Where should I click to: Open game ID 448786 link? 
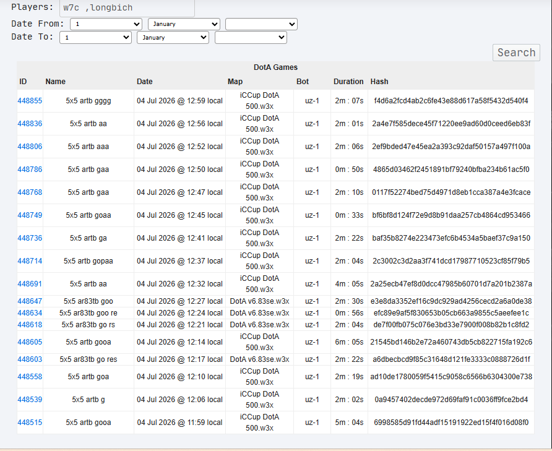click(x=30, y=170)
